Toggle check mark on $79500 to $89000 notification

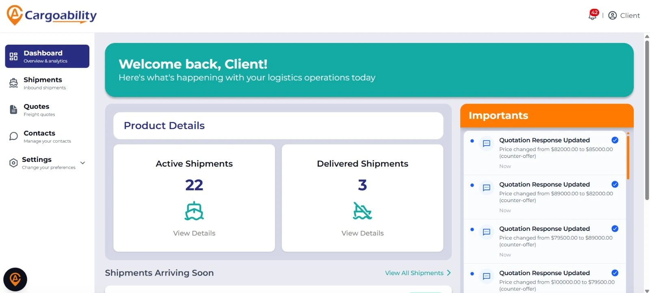tap(615, 228)
